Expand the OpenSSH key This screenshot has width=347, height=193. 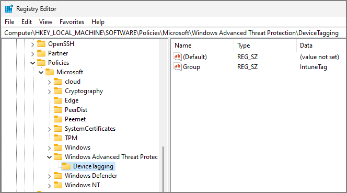point(32,44)
